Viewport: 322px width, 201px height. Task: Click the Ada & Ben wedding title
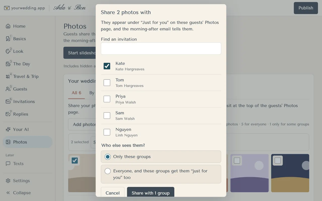(69, 8)
